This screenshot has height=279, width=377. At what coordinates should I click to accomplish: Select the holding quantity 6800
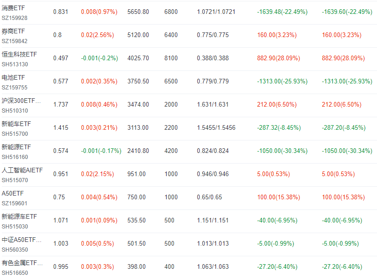tap(171, 12)
